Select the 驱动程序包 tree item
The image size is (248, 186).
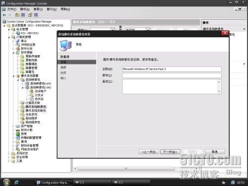(x=33, y=122)
